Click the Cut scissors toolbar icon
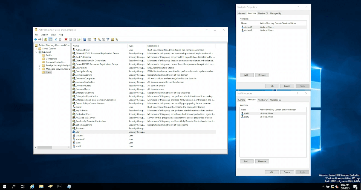 pos(56,39)
